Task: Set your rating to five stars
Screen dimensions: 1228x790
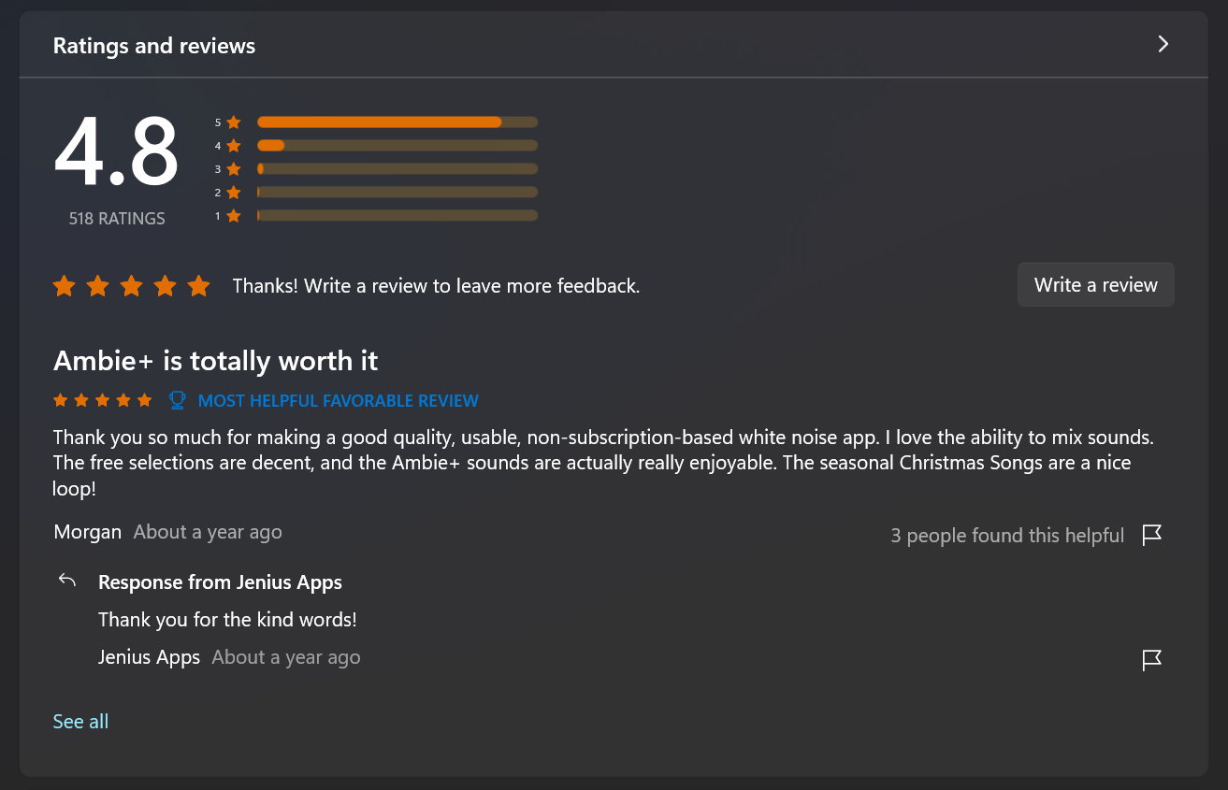Action: pyautogui.click(x=198, y=286)
